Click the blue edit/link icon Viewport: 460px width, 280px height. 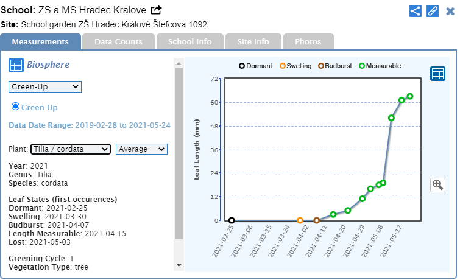tap(433, 11)
